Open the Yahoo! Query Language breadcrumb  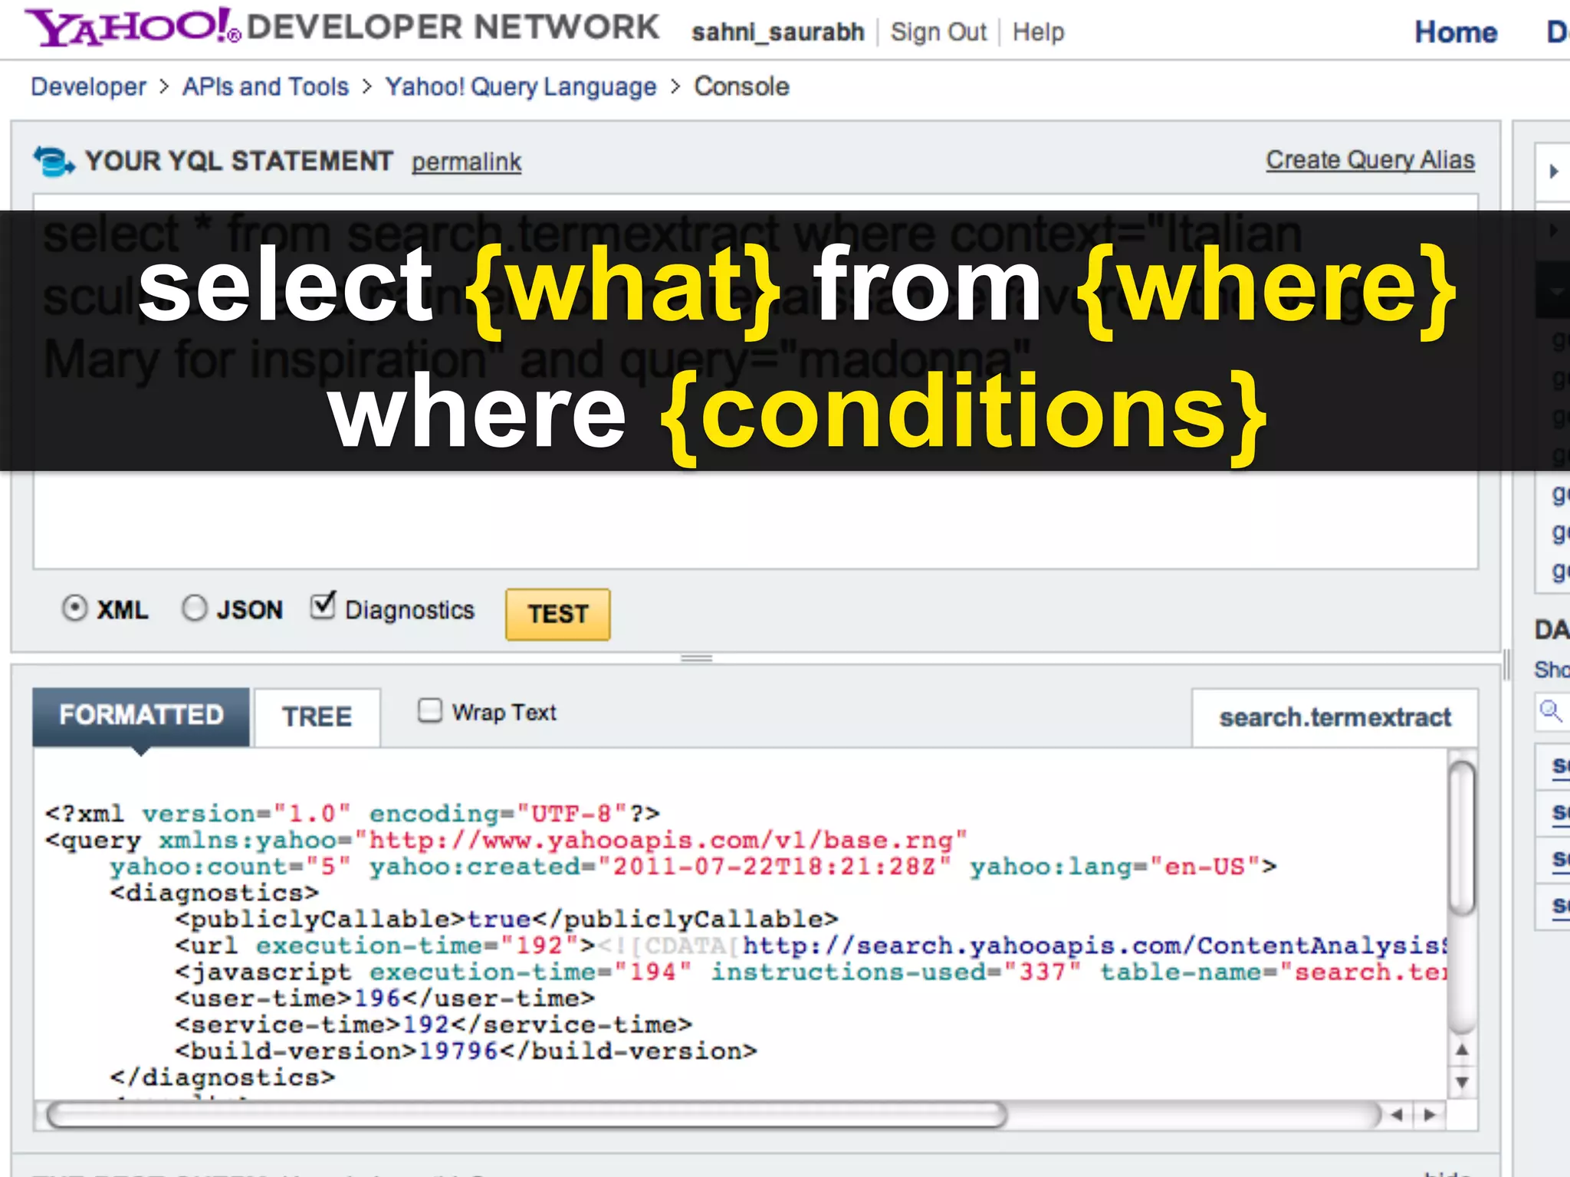click(521, 87)
